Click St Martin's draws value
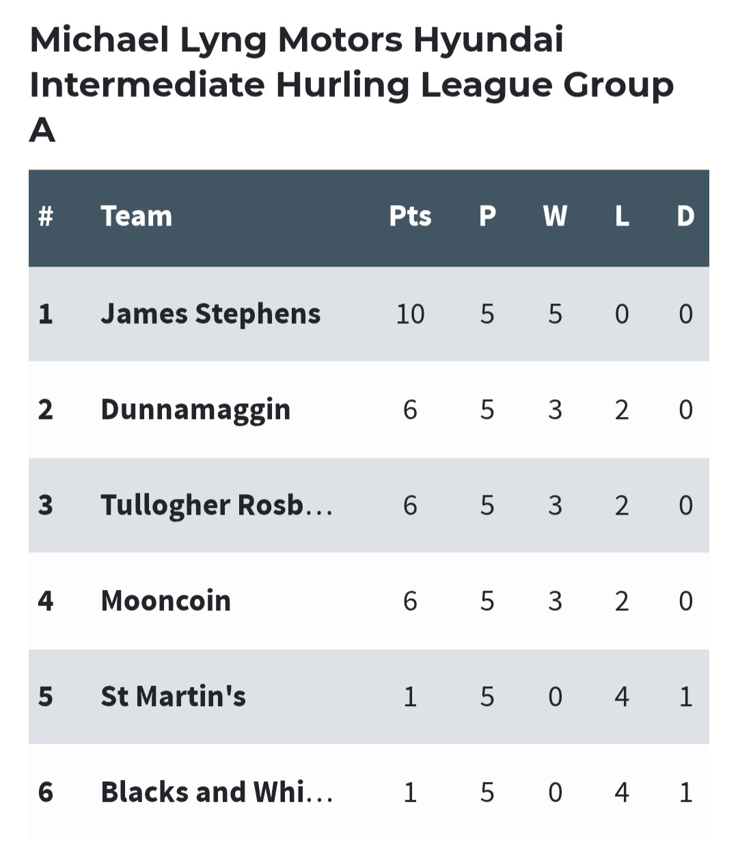This screenshot has height=849, width=738. click(685, 697)
